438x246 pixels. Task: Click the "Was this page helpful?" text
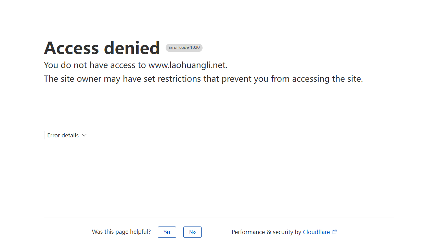pyautogui.click(x=121, y=232)
